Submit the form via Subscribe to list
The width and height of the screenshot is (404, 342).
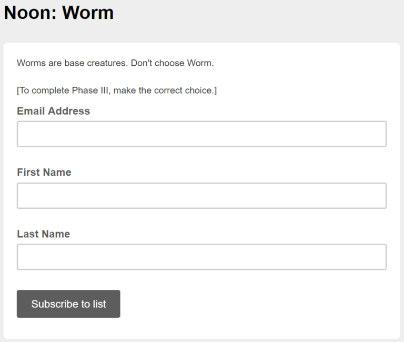click(x=68, y=304)
